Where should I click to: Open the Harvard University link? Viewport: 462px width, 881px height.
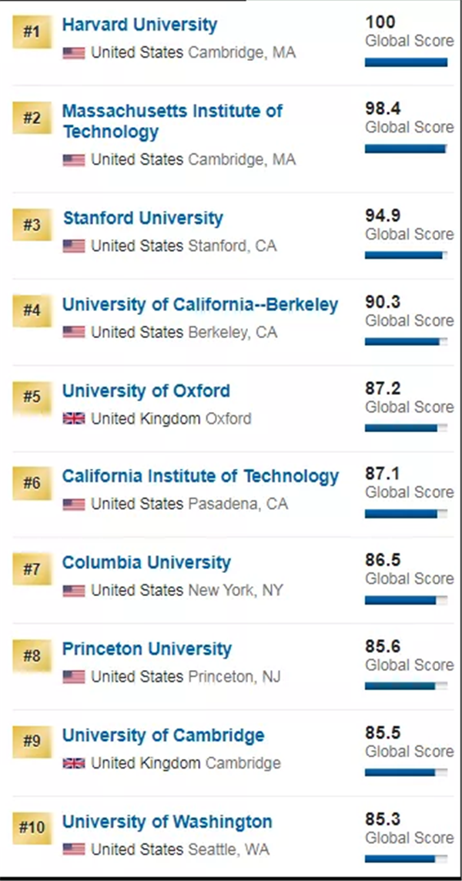pyautogui.click(x=139, y=25)
